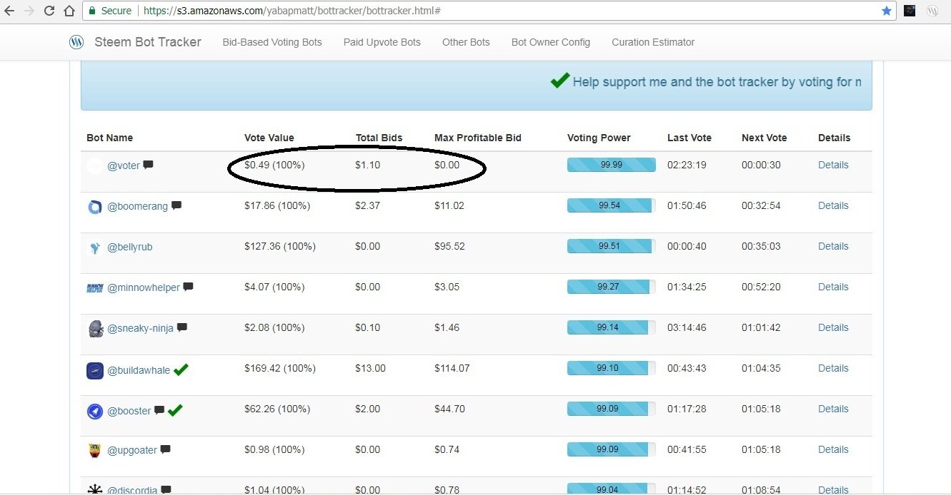Image resolution: width=951 pixels, height=495 pixels.
Task: Click the @buildawhale green checkmark
Action: [x=181, y=369]
